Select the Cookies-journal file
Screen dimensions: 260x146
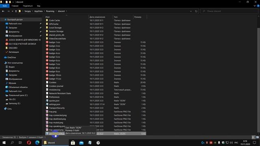coord(56,86)
